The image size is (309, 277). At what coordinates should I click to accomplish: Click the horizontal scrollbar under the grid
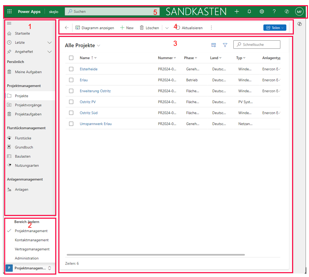tap(155, 255)
